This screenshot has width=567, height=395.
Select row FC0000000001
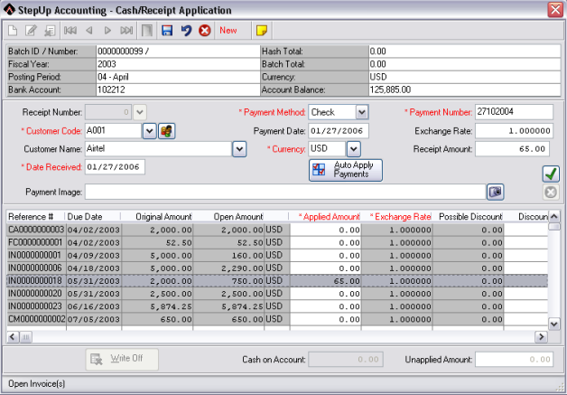(x=277, y=242)
